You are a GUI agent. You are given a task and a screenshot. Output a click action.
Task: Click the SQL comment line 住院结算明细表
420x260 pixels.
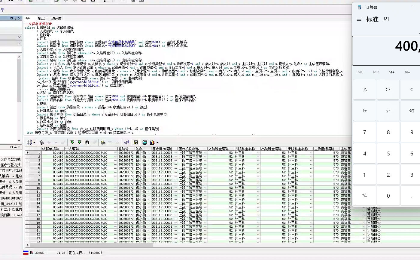point(38,24)
